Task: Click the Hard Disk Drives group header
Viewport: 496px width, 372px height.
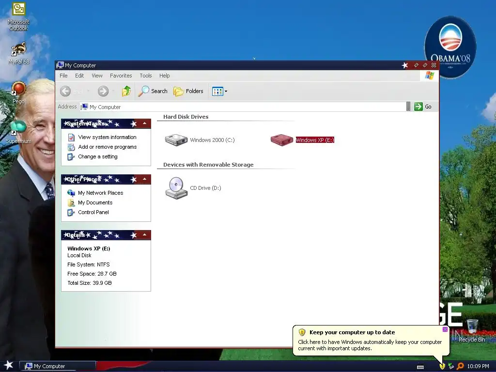Action: coord(186,117)
